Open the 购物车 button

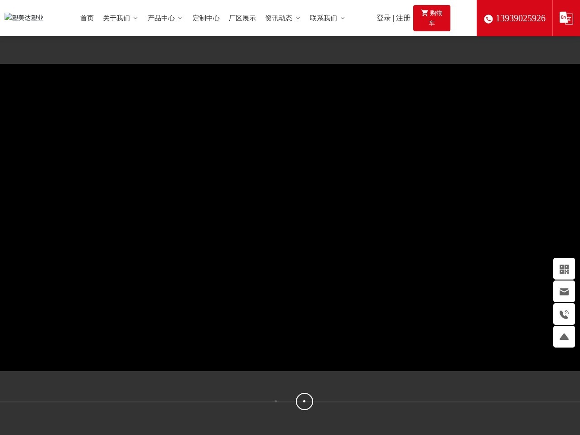click(x=432, y=18)
